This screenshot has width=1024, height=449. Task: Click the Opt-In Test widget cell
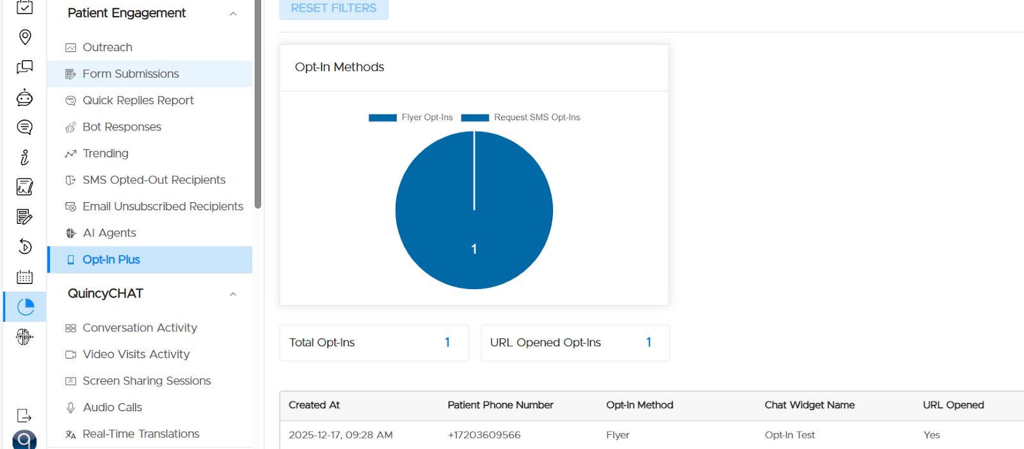click(790, 436)
